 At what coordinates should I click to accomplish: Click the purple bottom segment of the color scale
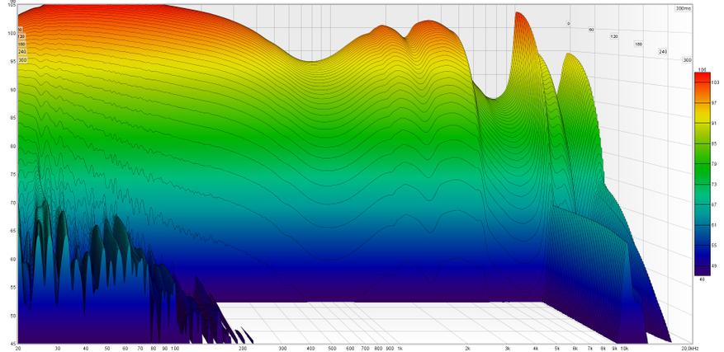[x=702, y=270]
